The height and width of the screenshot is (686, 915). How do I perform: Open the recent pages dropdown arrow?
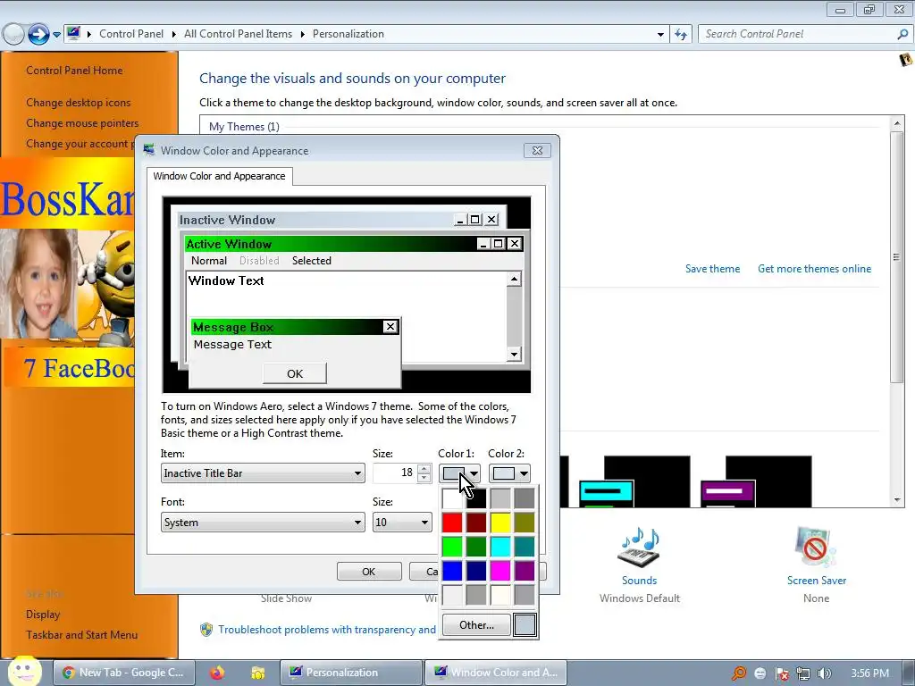click(x=56, y=35)
